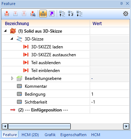Open the Eigenschaften tab
The image size is (131, 139).
pyautogui.click(x=73, y=135)
